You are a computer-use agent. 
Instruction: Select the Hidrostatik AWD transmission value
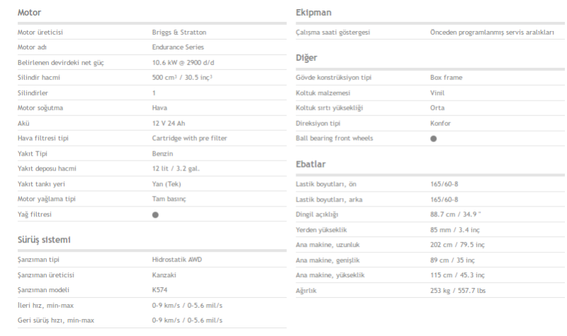tap(176, 260)
